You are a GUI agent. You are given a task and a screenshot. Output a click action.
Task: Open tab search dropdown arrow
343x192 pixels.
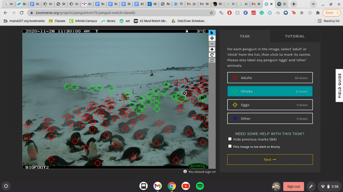coord(313,4)
